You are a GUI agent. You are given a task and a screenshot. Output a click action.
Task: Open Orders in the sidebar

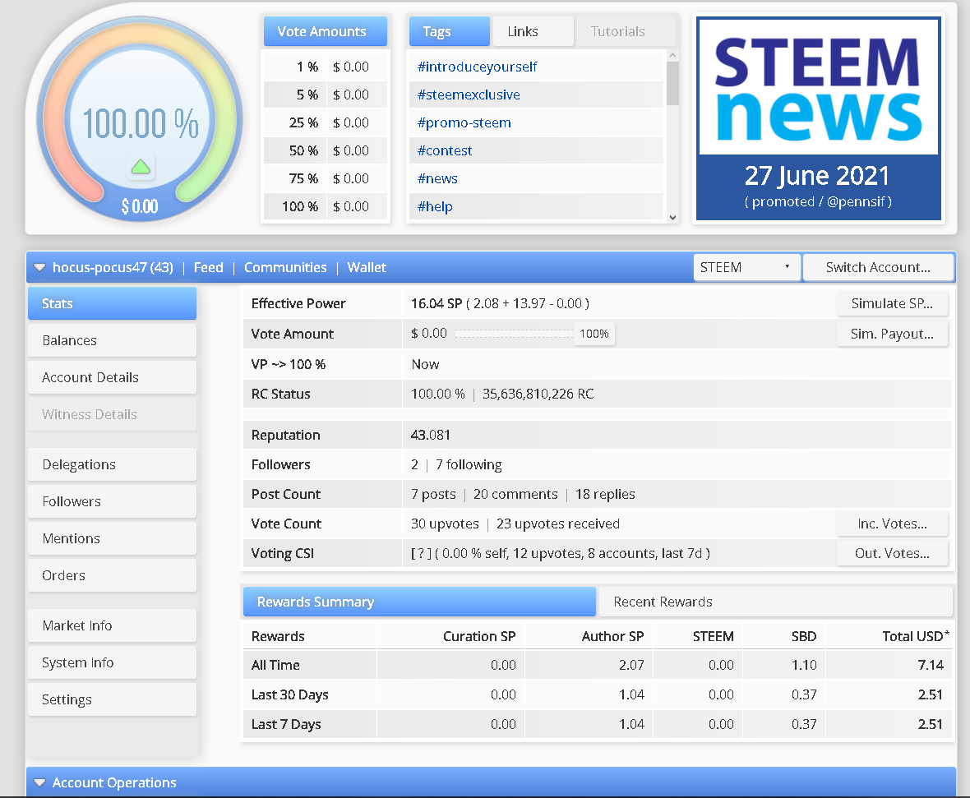[x=112, y=575]
